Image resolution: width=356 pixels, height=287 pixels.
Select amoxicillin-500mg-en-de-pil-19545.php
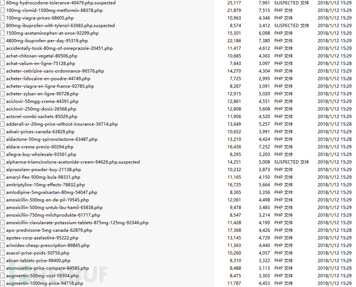47,200
